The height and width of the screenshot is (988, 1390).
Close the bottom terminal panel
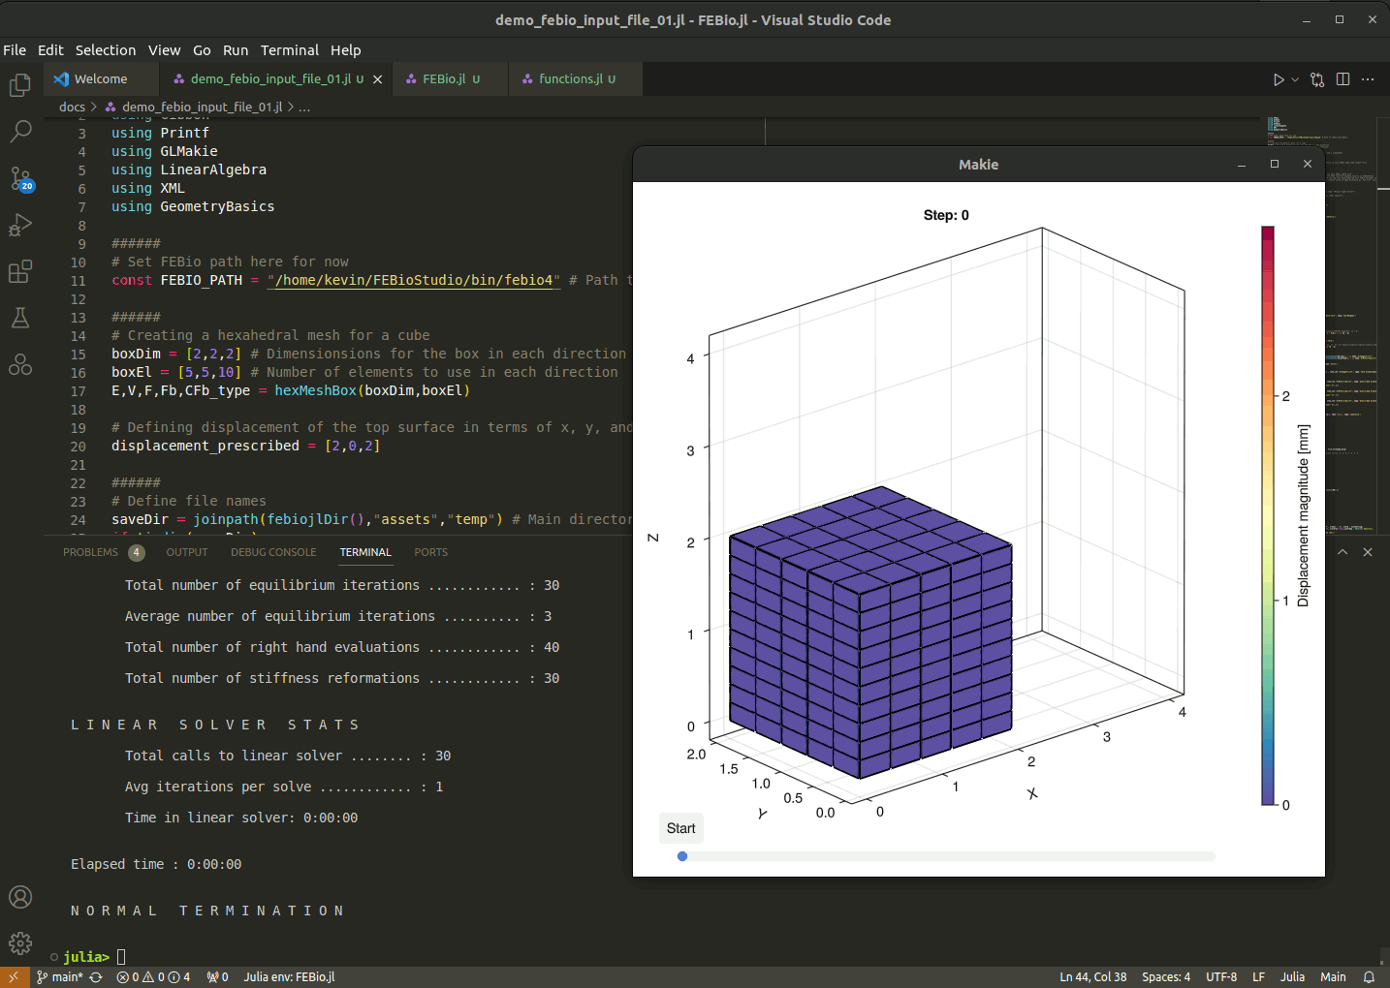pyautogui.click(x=1368, y=552)
